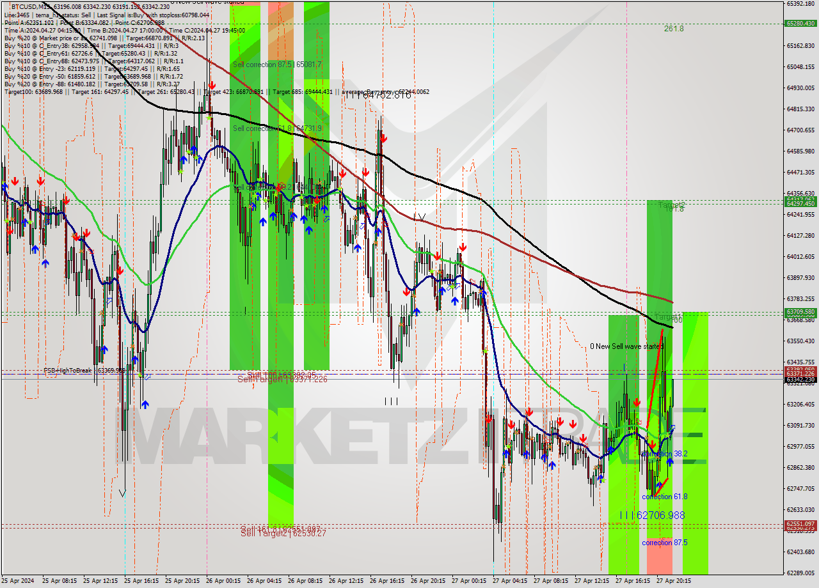819x588 pixels.
Task: Click the 63550.430 price axis label
Action: [800, 341]
